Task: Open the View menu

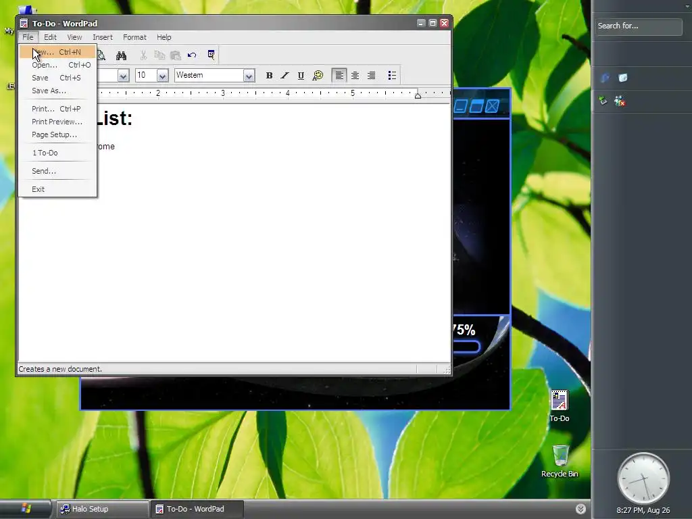Action: (x=74, y=37)
